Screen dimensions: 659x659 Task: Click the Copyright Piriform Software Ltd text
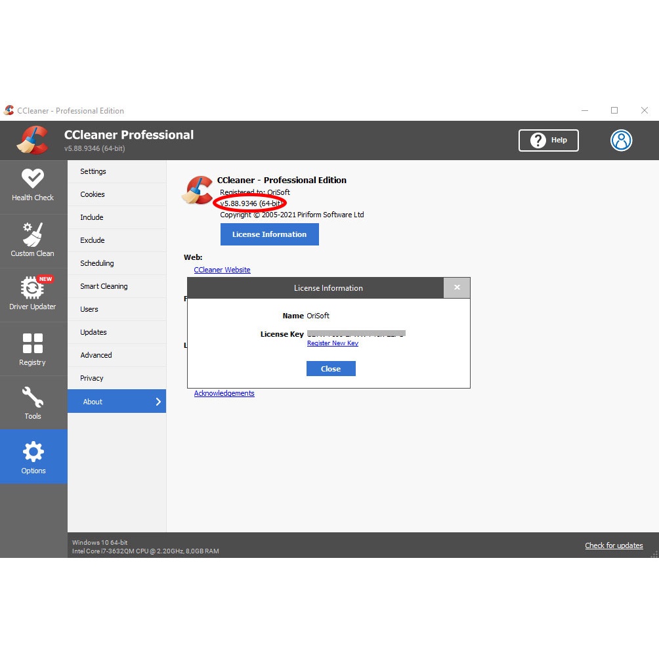coord(291,215)
